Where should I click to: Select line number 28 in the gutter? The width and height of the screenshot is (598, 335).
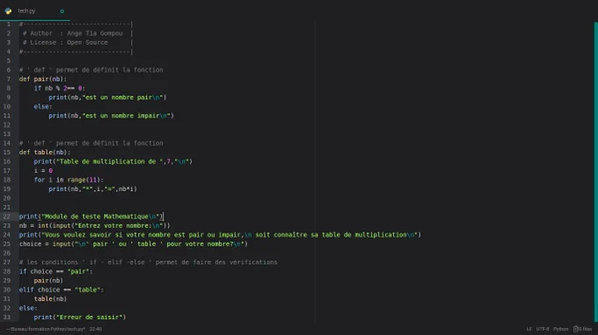tap(7, 271)
